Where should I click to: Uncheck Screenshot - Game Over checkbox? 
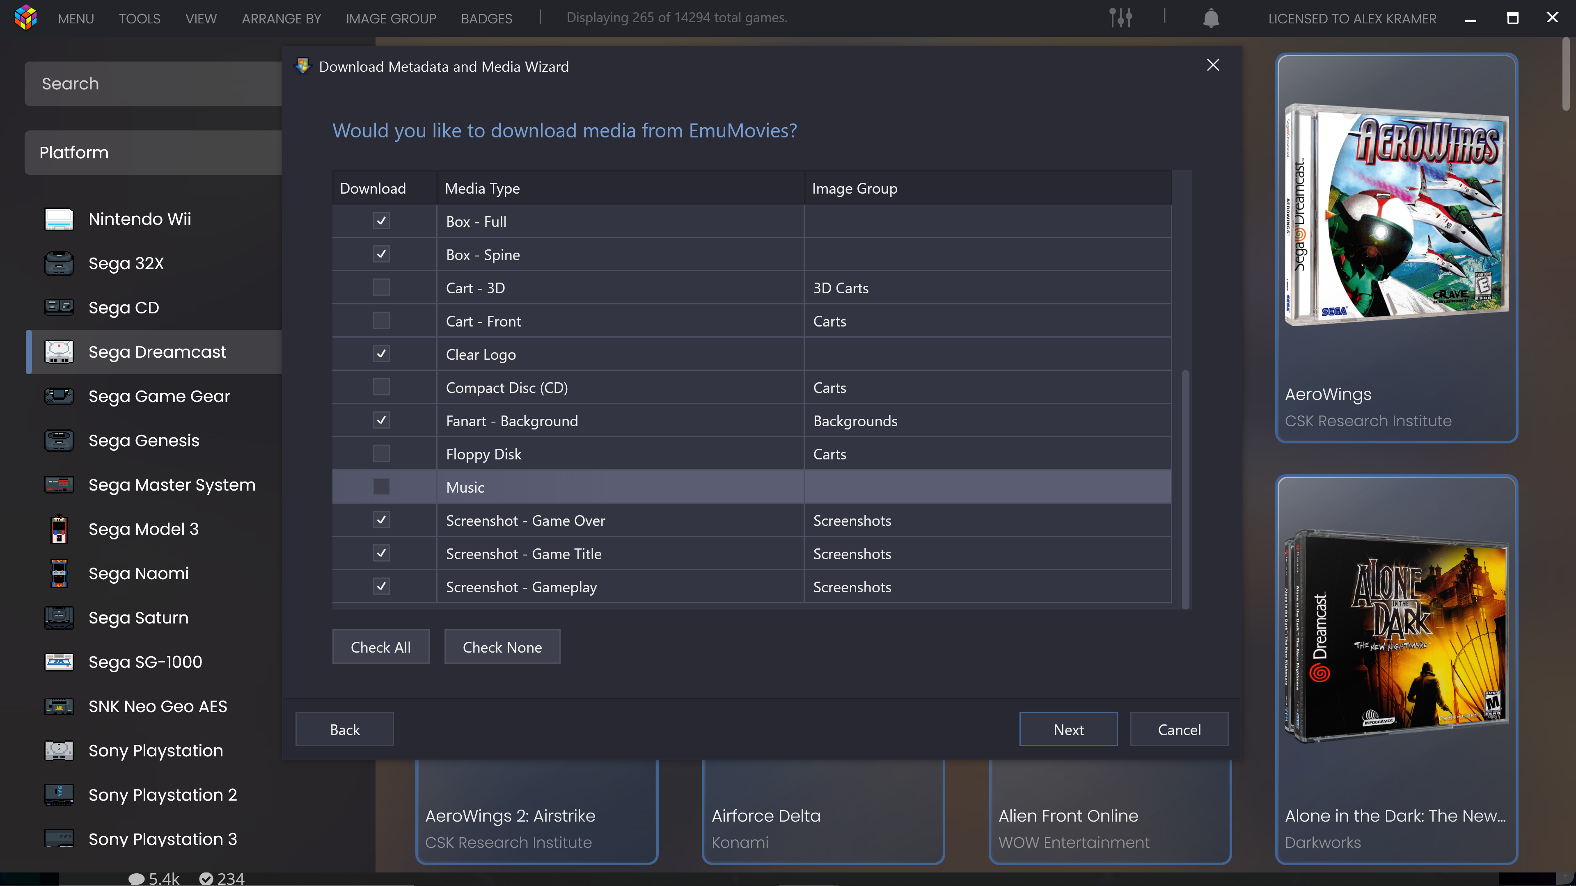pyautogui.click(x=381, y=520)
